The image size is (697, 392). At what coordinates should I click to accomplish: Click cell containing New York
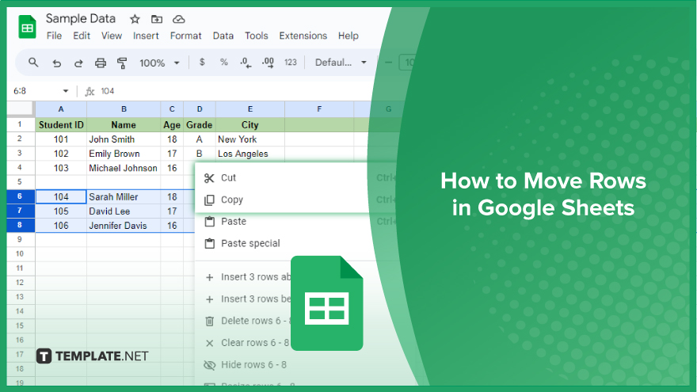(x=250, y=139)
